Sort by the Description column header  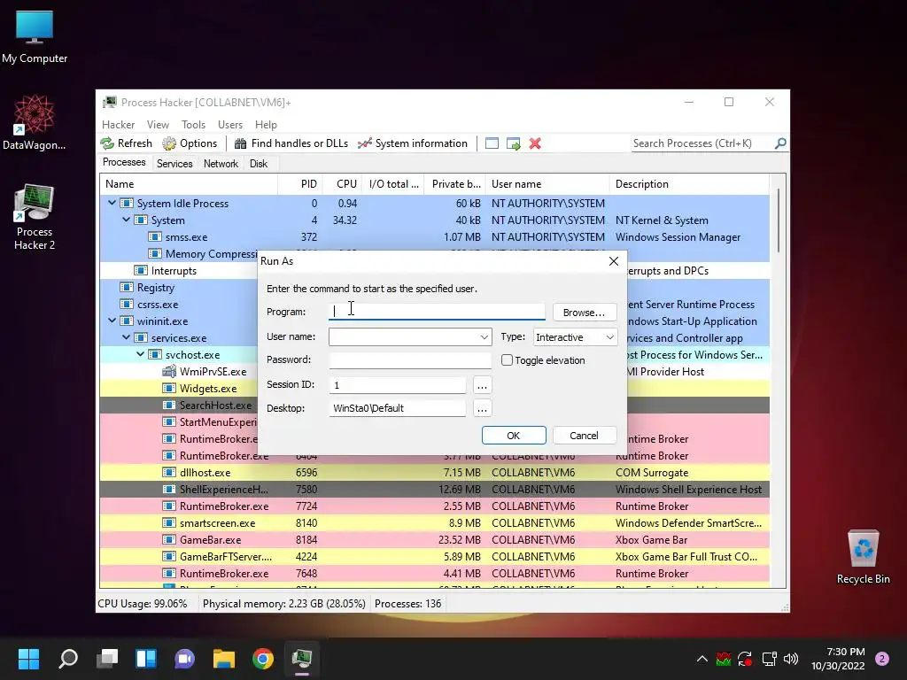coord(689,184)
